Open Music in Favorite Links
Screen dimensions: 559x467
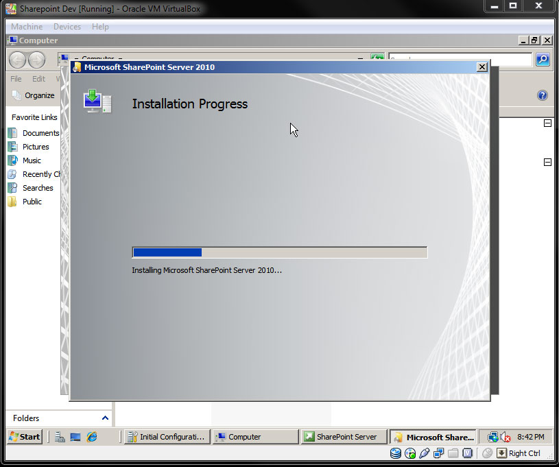tap(32, 160)
